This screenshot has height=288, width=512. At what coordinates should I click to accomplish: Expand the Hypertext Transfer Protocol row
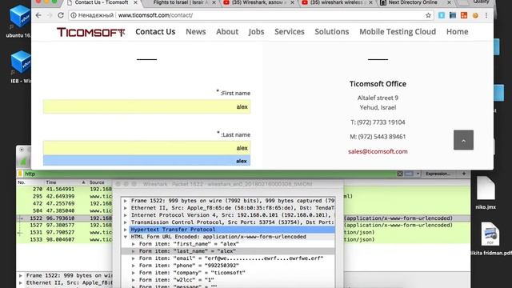(126, 230)
